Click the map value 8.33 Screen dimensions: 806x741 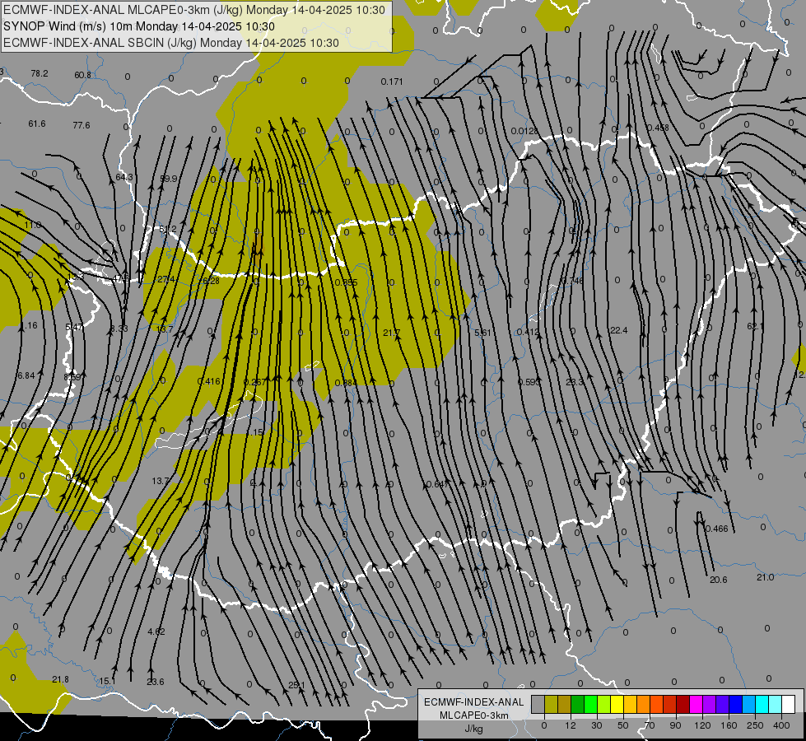(119, 328)
